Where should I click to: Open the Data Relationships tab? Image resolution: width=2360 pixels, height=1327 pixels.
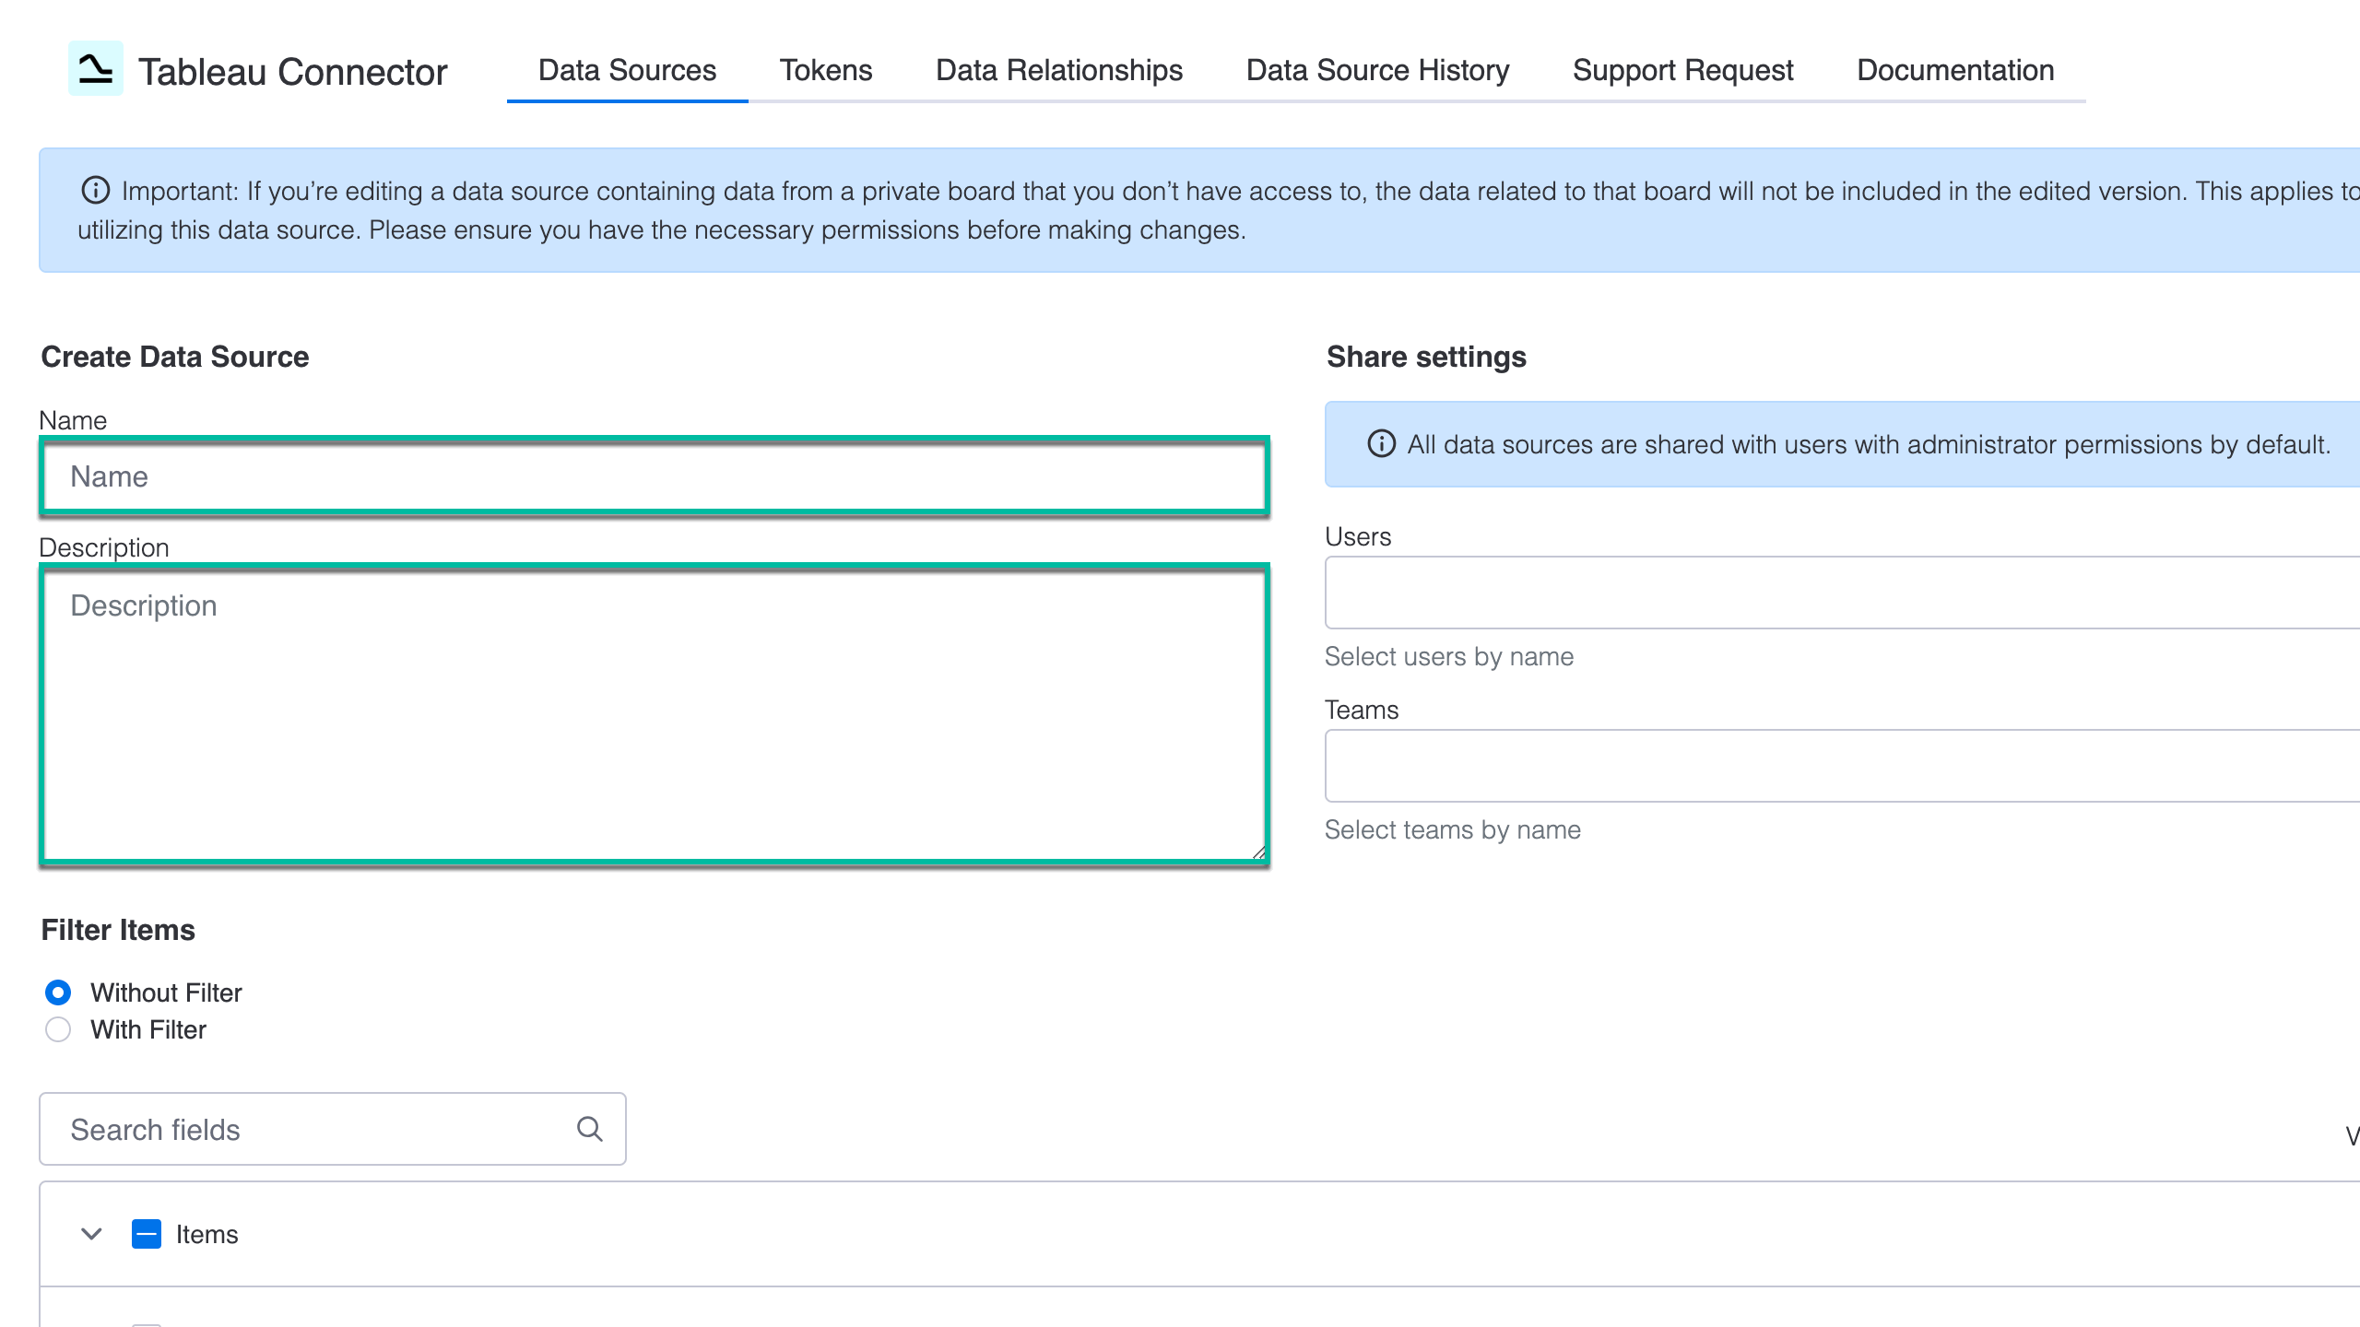1059,70
